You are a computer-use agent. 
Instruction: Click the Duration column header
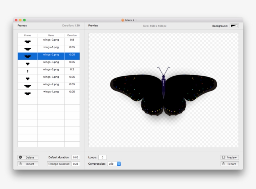[x=72, y=35]
